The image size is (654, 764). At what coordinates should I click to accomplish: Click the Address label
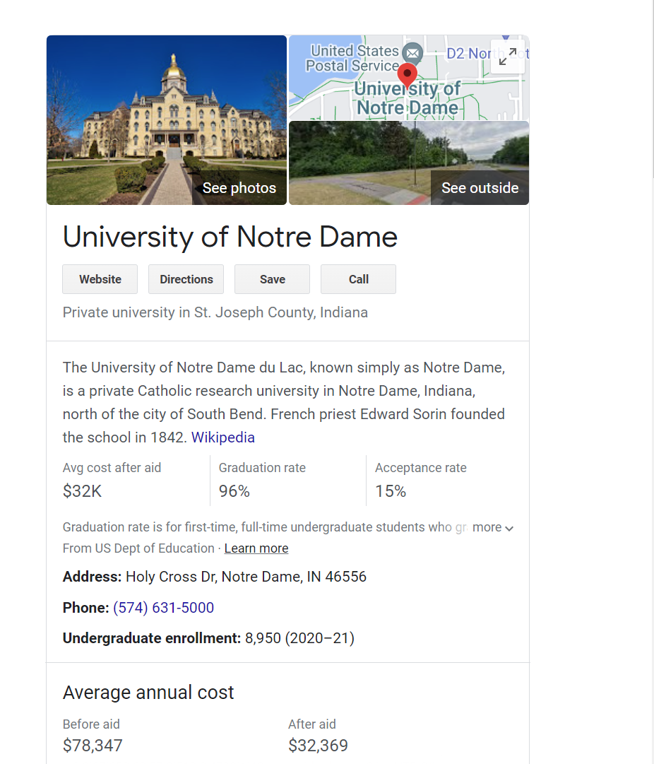(92, 577)
